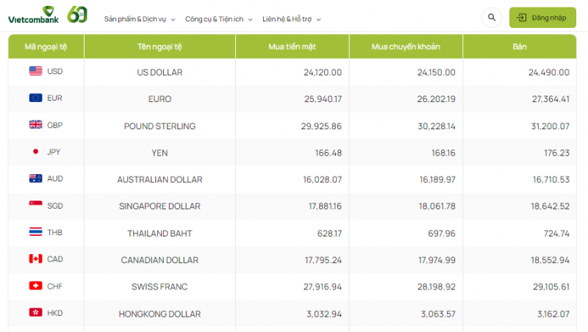The image size is (588, 332).
Task: Open Sản phẩm & Dịch vụ menu
Action: (135, 19)
